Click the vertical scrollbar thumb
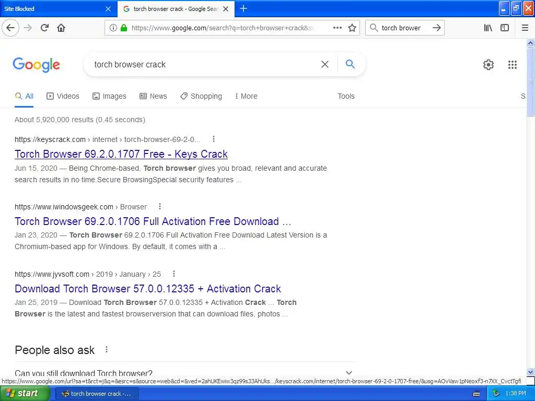This screenshot has width=535, height=401. 530,82
